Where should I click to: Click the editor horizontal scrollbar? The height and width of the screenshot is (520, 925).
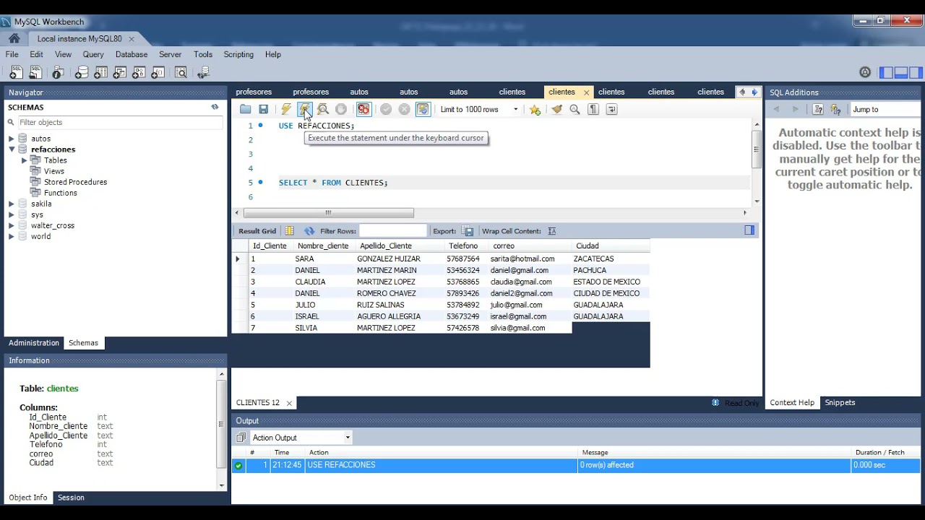329,213
